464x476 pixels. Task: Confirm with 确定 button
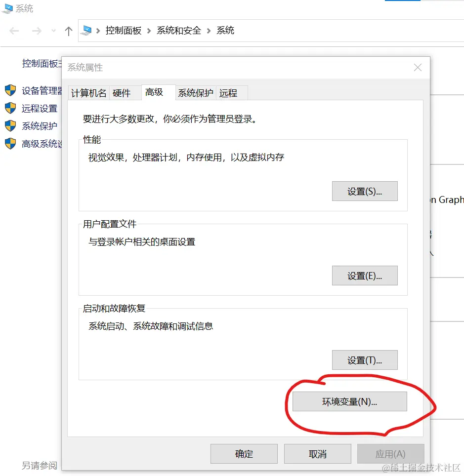(244, 454)
